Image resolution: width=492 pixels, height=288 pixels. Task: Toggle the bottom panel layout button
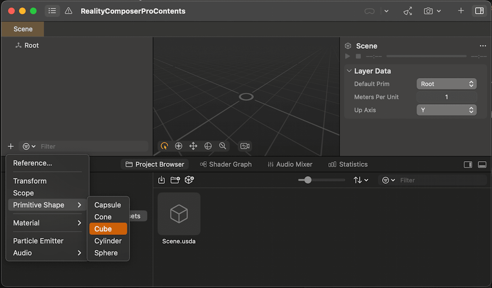[482, 164]
